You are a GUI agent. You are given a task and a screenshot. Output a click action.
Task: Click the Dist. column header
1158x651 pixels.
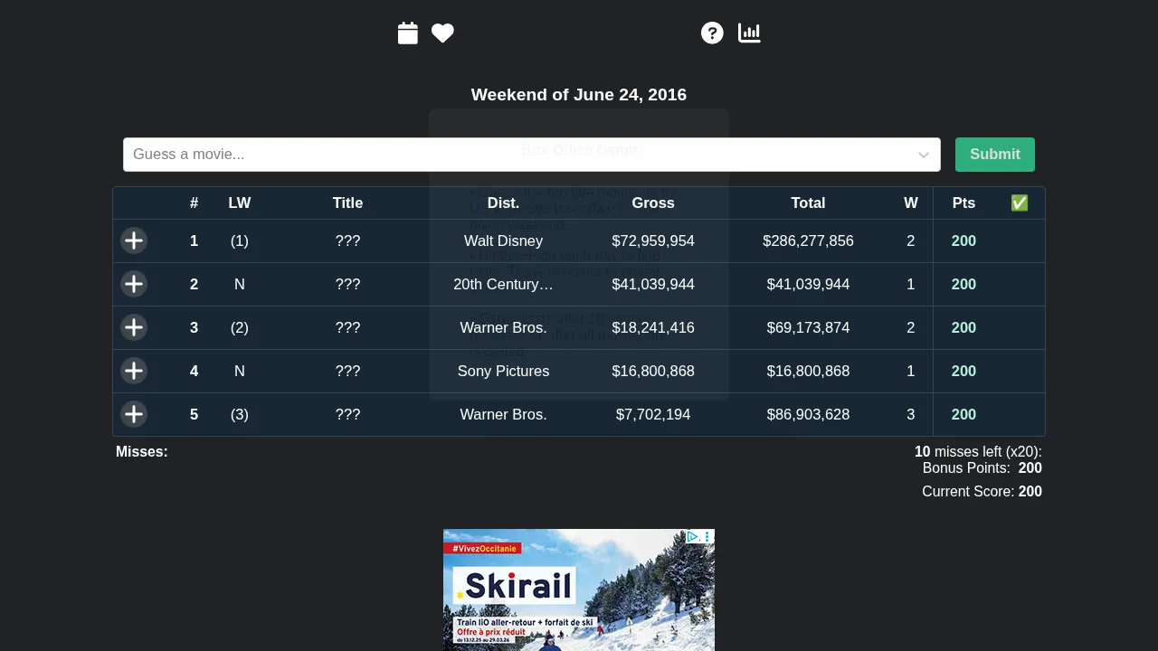point(503,203)
